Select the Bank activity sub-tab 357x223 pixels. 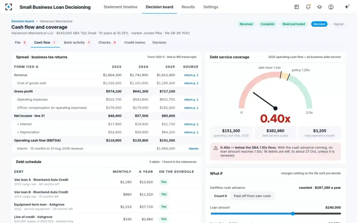(77, 43)
